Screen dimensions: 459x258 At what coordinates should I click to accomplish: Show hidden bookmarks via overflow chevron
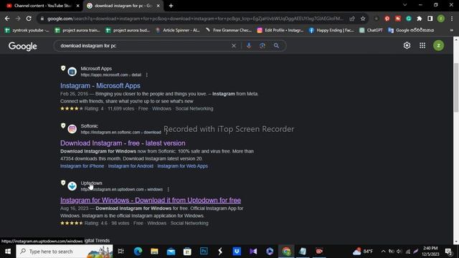click(452, 30)
